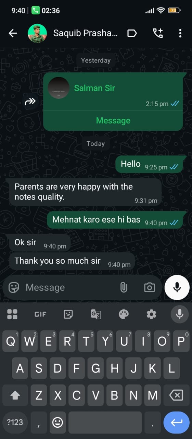Viewport: 192px width, 439px height.
Task: Open Saquib Prashant's profile picture
Action: pos(37,33)
